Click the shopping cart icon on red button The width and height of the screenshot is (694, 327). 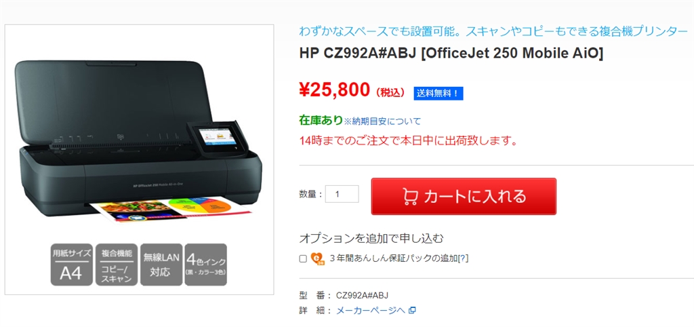(x=410, y=197)
